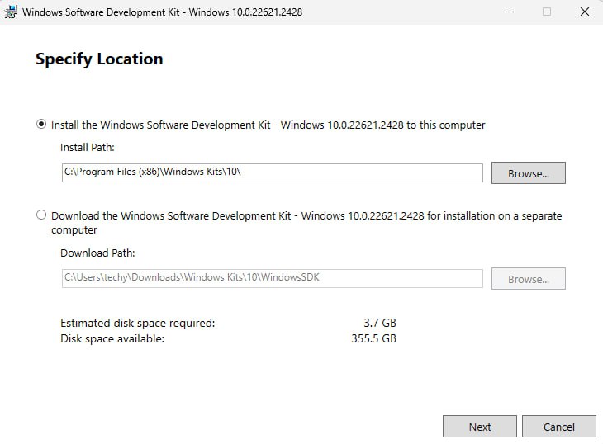Browse for an install path folder
603x444 pixels.
[528, 173]
